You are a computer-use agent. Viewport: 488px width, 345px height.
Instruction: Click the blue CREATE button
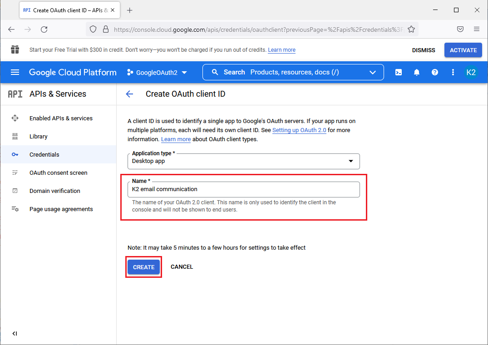[143, 267]
